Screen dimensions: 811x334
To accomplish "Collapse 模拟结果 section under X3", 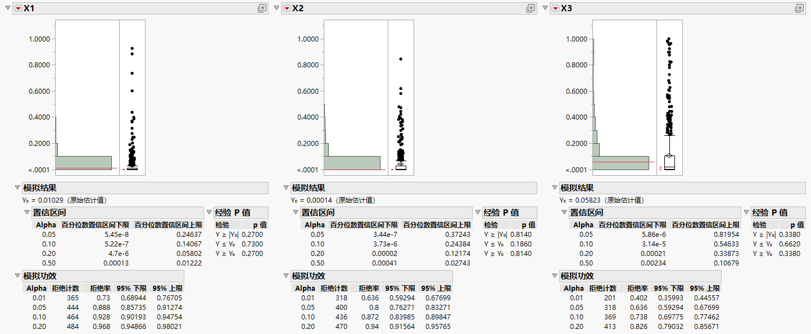I will (555, 188).
